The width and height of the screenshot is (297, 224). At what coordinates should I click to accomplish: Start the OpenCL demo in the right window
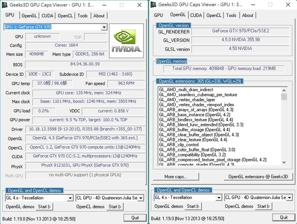click(x=264, y=206)
